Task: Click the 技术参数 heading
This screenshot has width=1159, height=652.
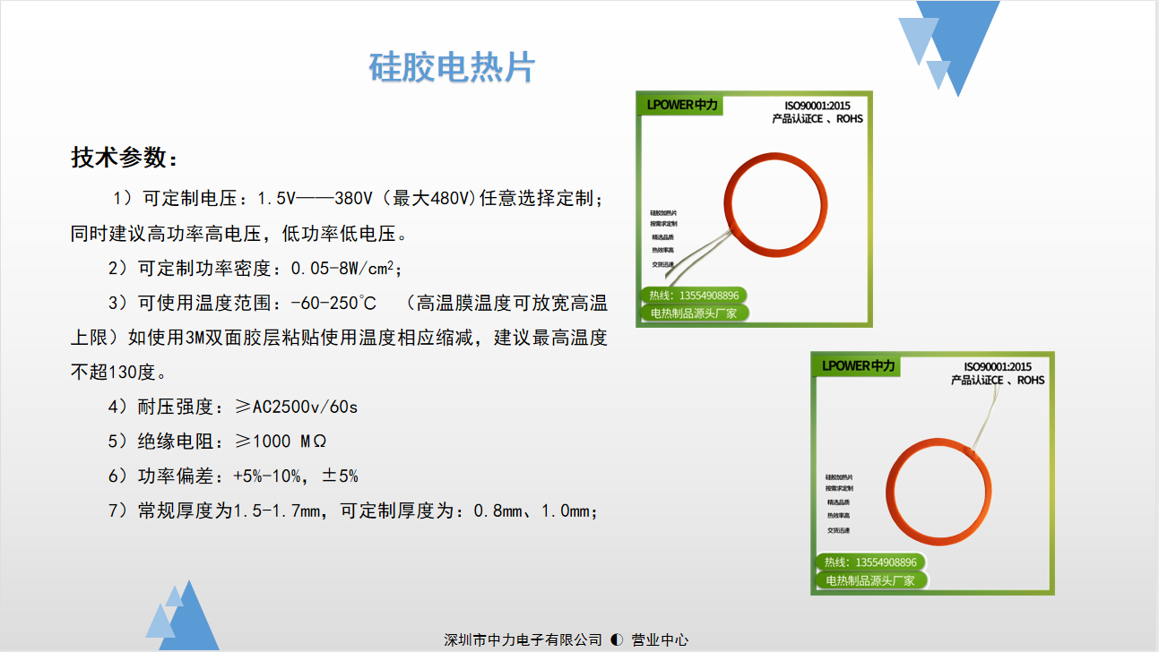Action: (125, 158)
